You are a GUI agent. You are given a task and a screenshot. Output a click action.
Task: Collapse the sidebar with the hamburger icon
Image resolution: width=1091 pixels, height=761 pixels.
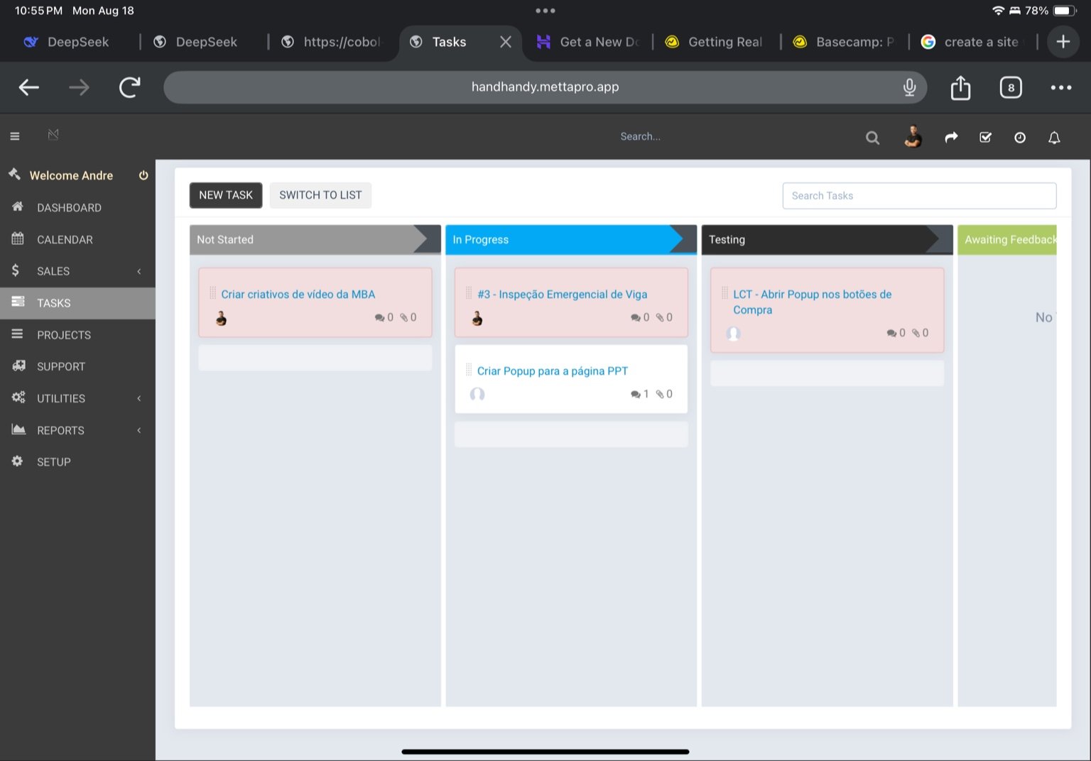[x=14, y=135]
